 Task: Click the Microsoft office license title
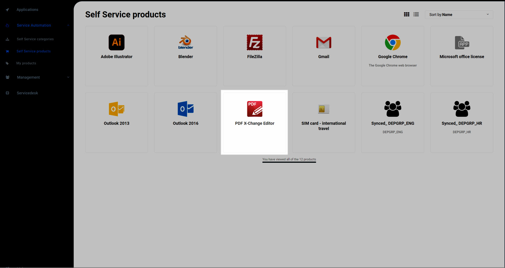tap(462, 57)
